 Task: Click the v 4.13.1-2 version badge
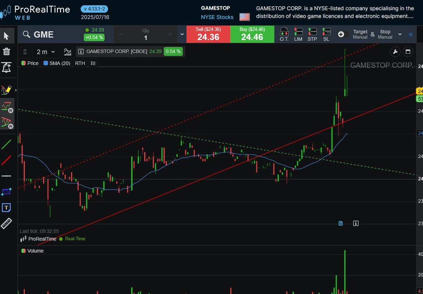point(95,8)
